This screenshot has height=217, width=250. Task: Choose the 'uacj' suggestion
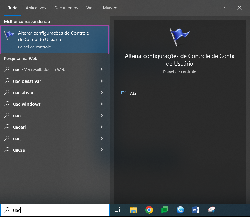pos(55,139)
